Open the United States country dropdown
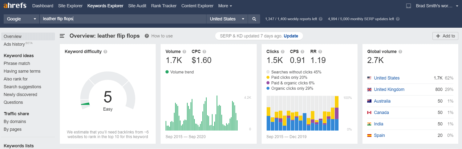Image resolution: width=462 pixels, height=149 pixels. tap(227, 19)
